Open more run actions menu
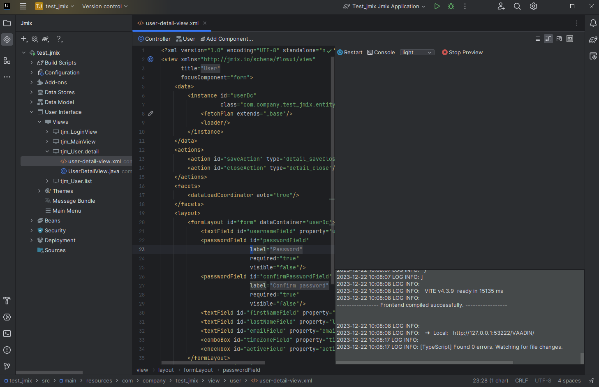The image size is (599, 387). point(465,6)
